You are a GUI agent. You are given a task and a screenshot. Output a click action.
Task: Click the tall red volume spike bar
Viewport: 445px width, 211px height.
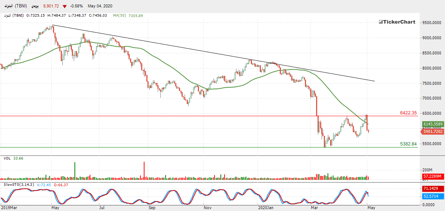[x=144, y=171]
